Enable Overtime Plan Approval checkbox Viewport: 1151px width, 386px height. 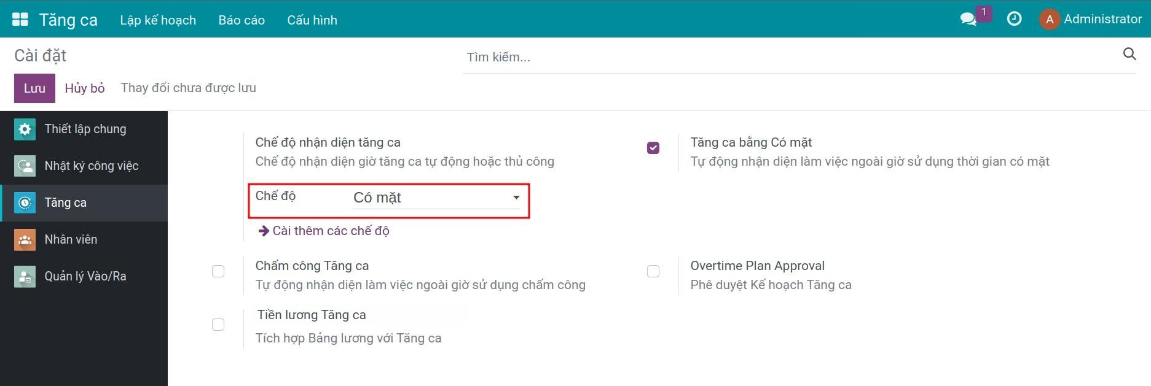tap(653, 271)
